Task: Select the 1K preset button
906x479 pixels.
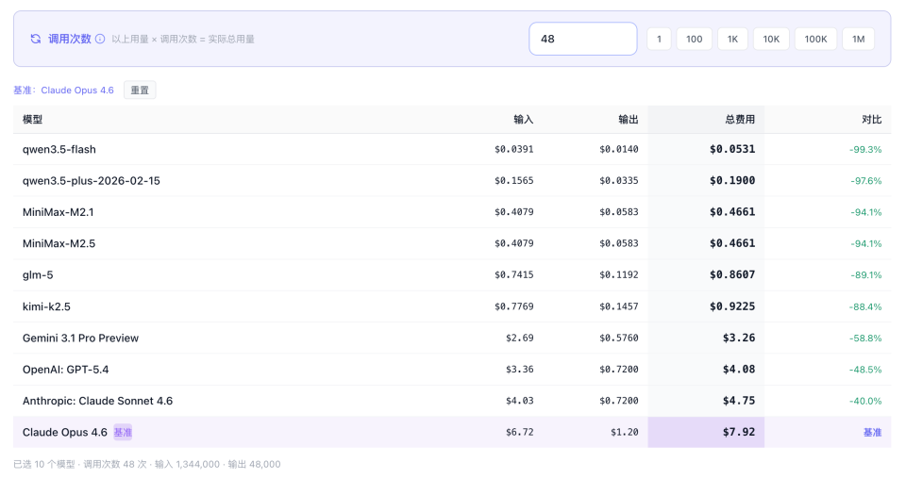Action: click(732, 39)
